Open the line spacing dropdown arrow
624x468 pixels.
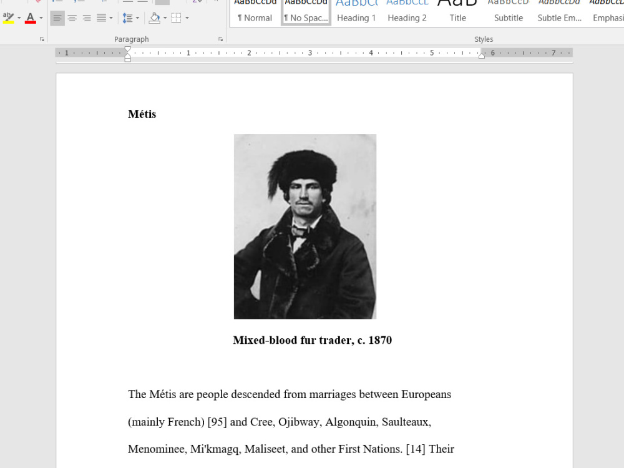pyautogui.click(x=138, y=18)
